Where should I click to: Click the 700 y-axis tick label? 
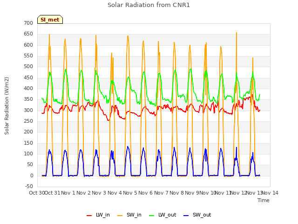(28, 23)
